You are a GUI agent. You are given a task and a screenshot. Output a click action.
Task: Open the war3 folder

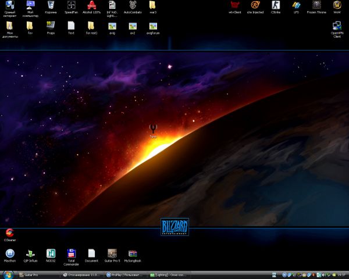tap(153, 7)
